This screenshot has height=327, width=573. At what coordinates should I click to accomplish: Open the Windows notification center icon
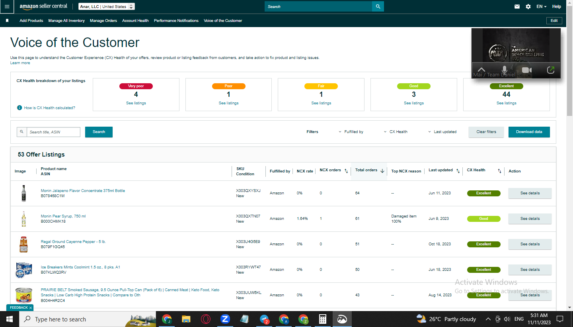coord(560,319)
